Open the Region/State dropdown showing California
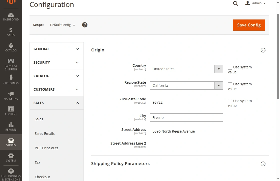The height and width of the screenshot is (181, 280). point(186,86)
